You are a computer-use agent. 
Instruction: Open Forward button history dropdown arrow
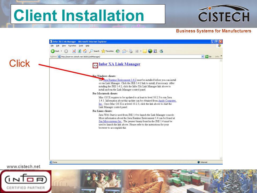click(70, 51)
